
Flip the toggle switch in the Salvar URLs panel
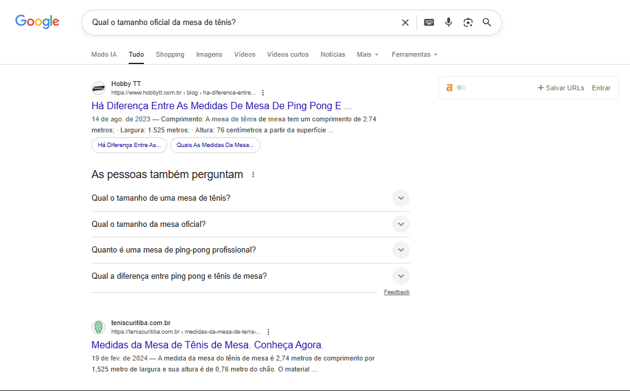point(461,87)
